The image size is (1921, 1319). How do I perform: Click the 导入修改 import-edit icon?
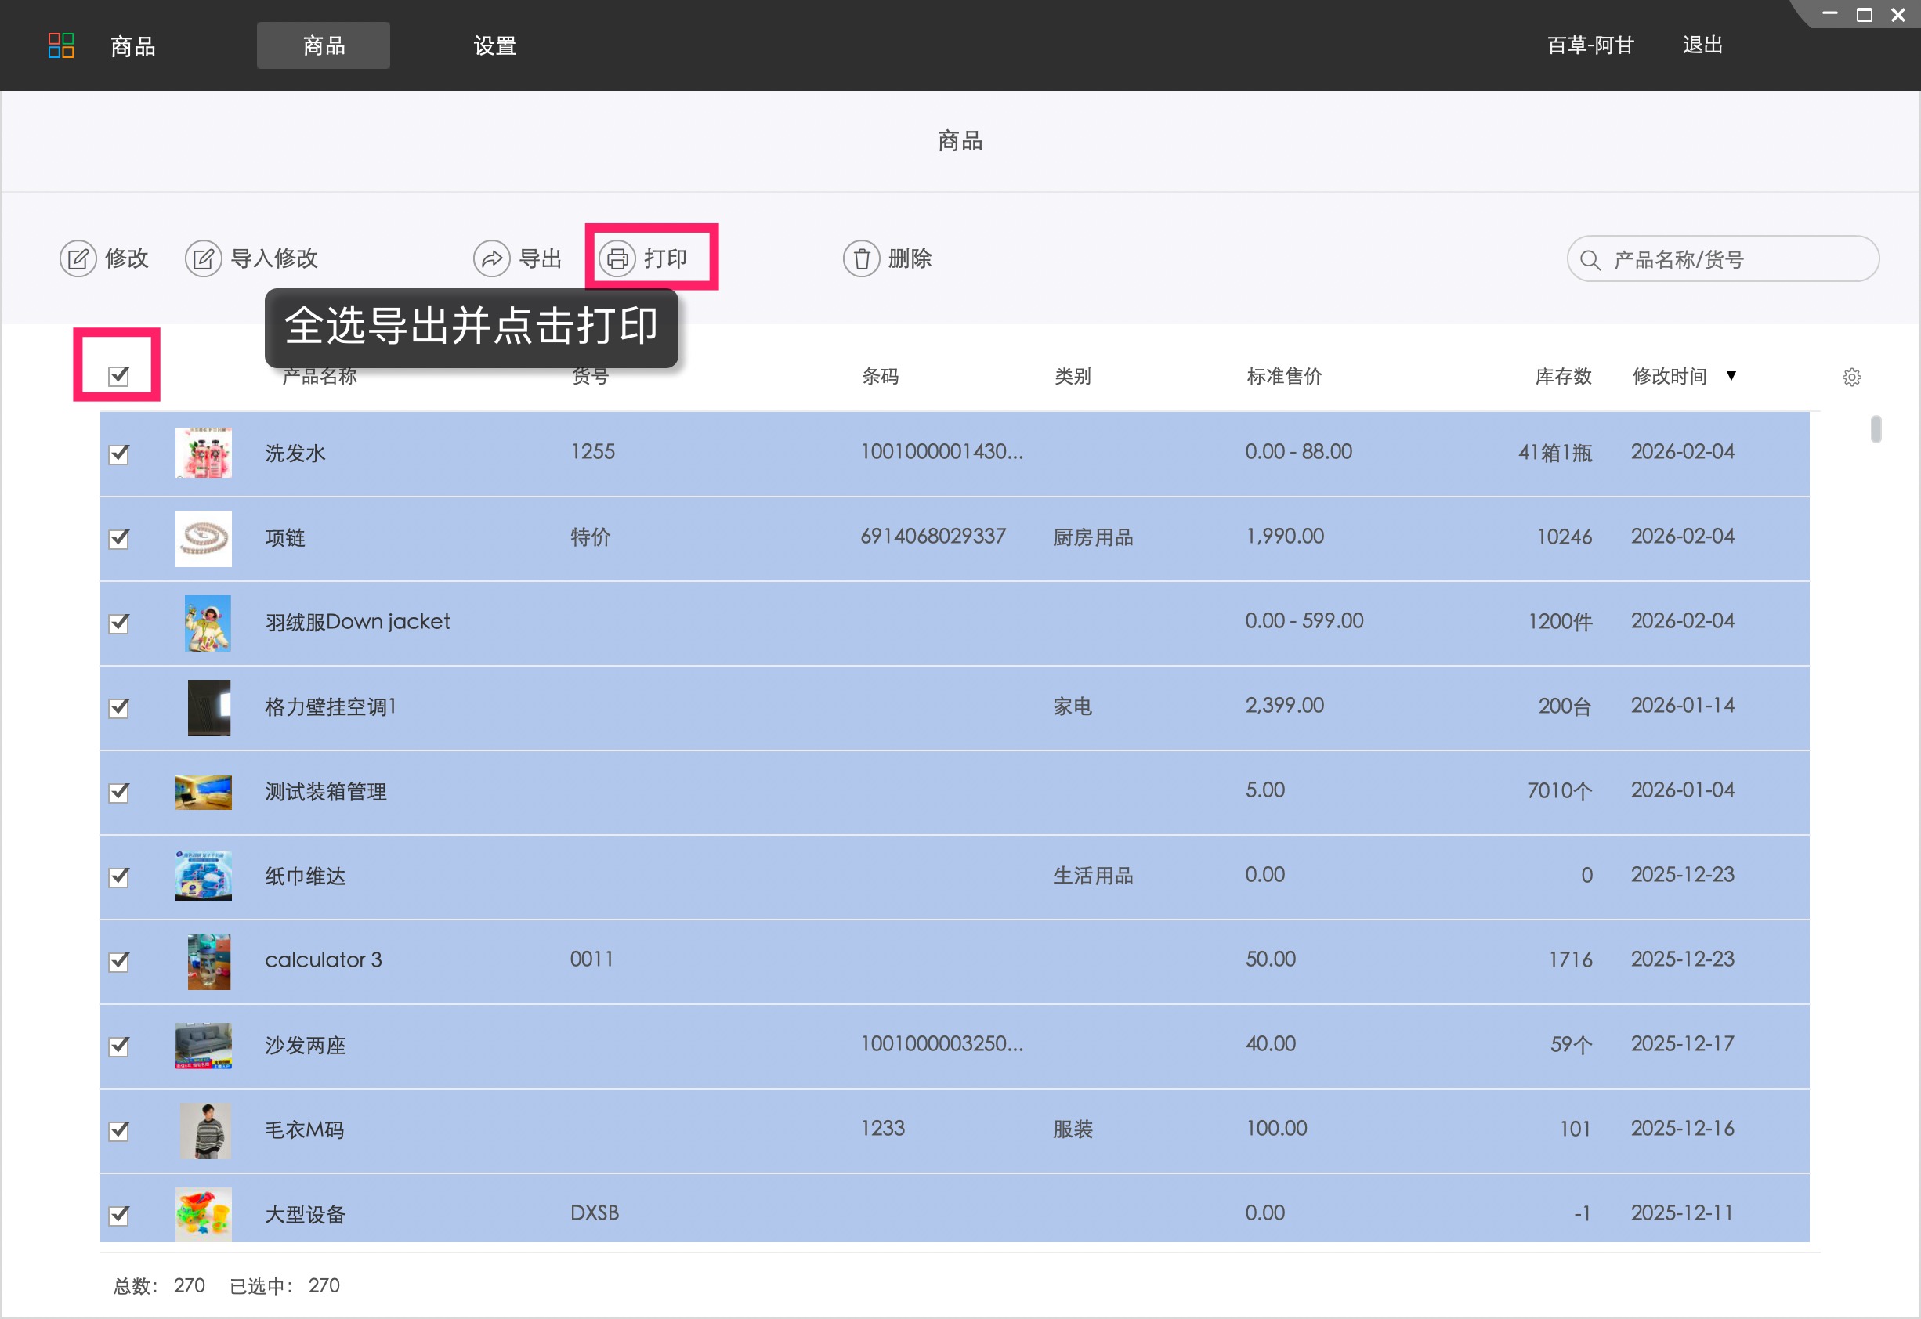coord(204,259)
